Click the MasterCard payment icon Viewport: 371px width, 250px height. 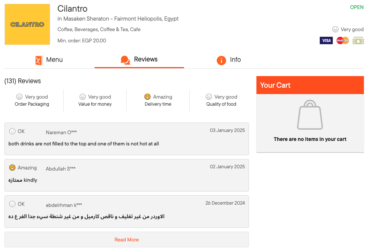coord(343,40)
